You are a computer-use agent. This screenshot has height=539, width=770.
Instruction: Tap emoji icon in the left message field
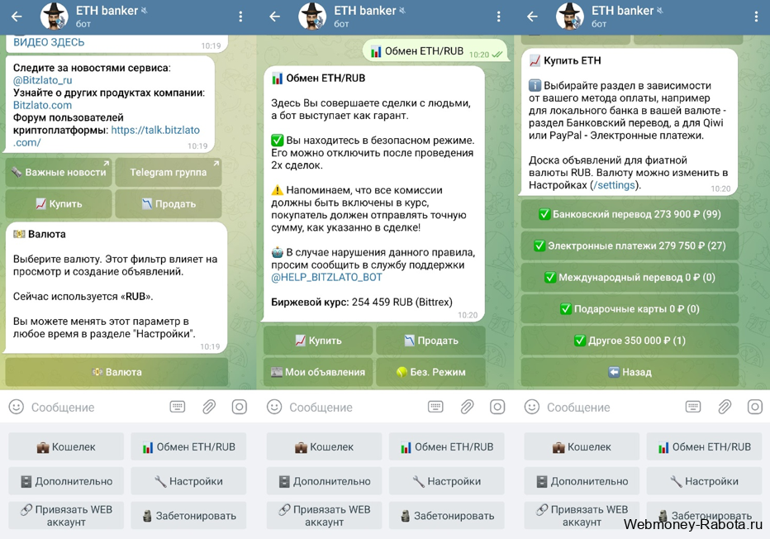pyautogui.click(x=17, y=407)
